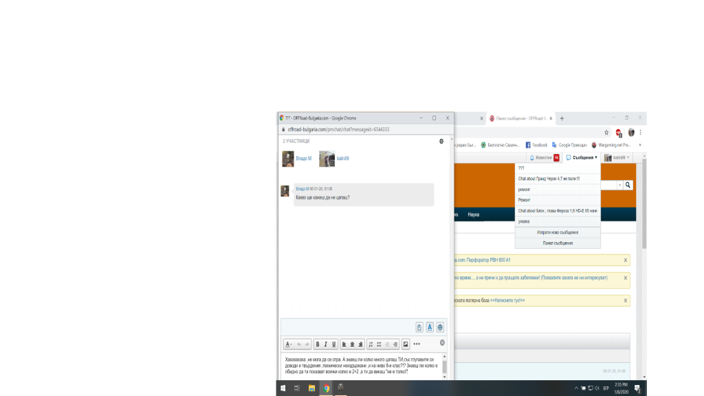Align text right
Viewport: 704px width, 396px height.
(x=360, y=344)
